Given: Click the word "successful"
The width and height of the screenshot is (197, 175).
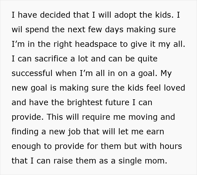Looking at the screenshot, I should click(x=32, y=73).
